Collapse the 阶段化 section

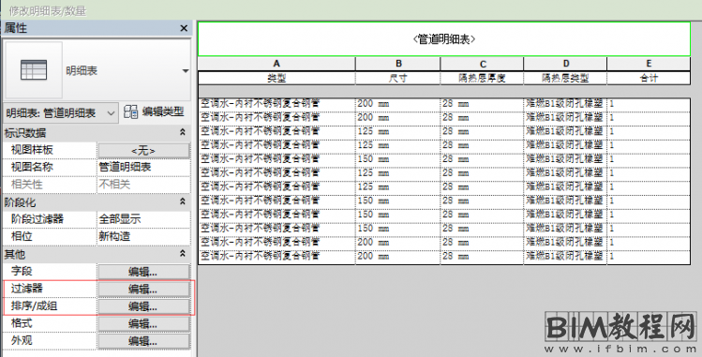pos(182,201)
